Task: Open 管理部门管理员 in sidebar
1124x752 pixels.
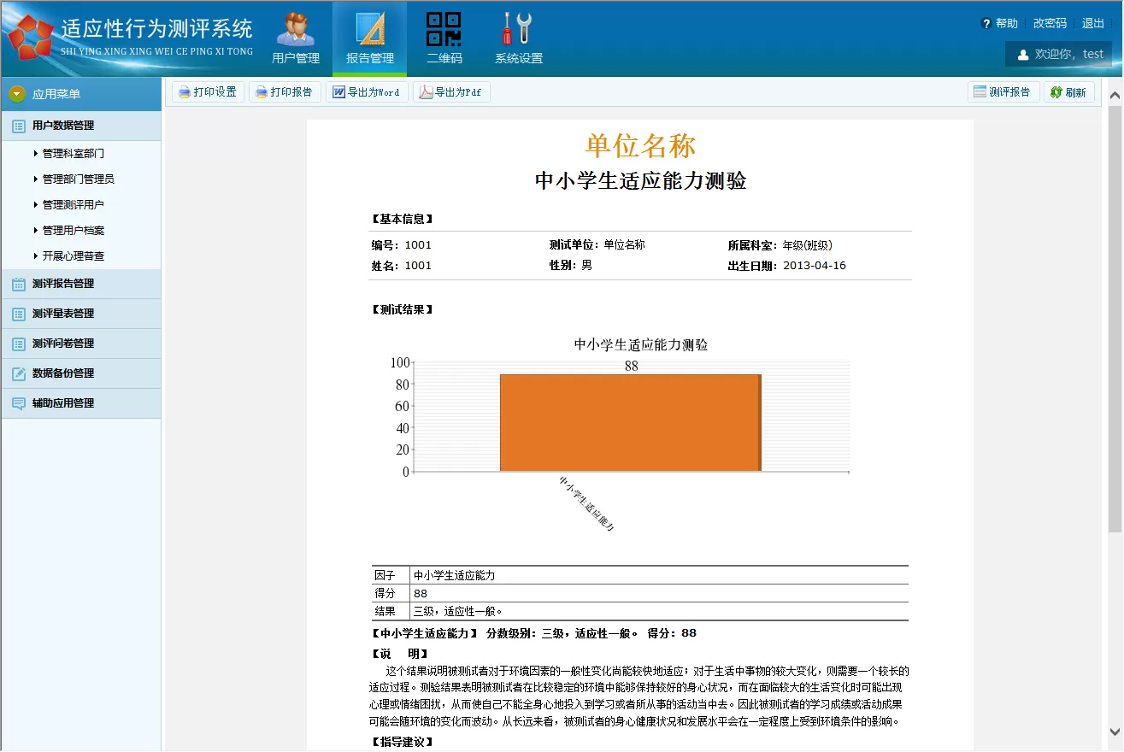Action: click(x=79, y=179)
